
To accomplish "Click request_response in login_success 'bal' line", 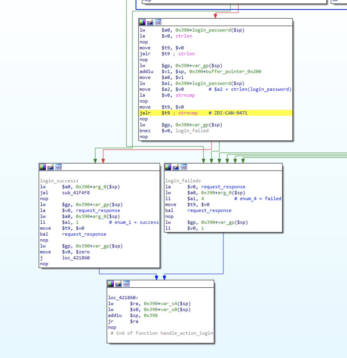I will [x=84, y=234].
